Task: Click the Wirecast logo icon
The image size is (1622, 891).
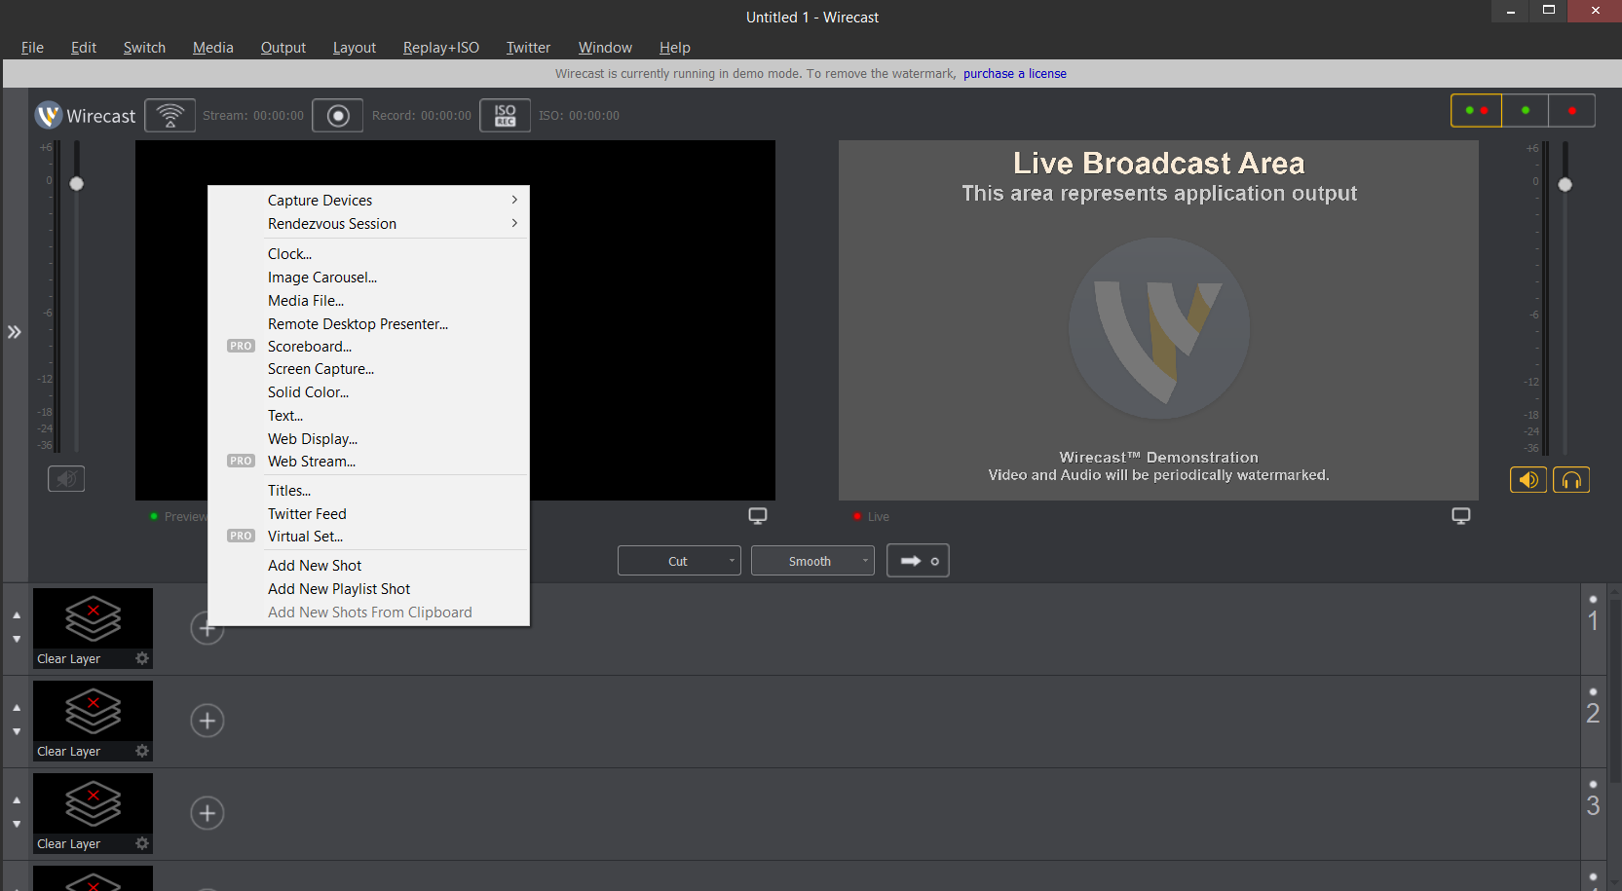Action: [x=49, y=115]
